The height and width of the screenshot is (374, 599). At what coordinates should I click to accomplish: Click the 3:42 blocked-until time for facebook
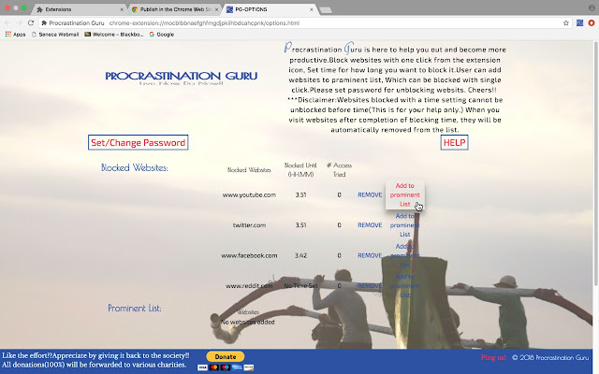coord(300,255)
